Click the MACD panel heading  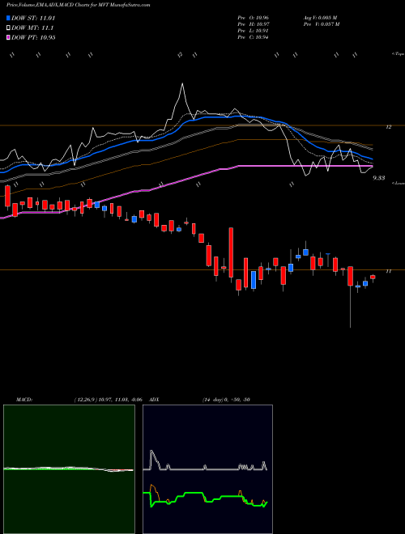[x=24, y=400]
